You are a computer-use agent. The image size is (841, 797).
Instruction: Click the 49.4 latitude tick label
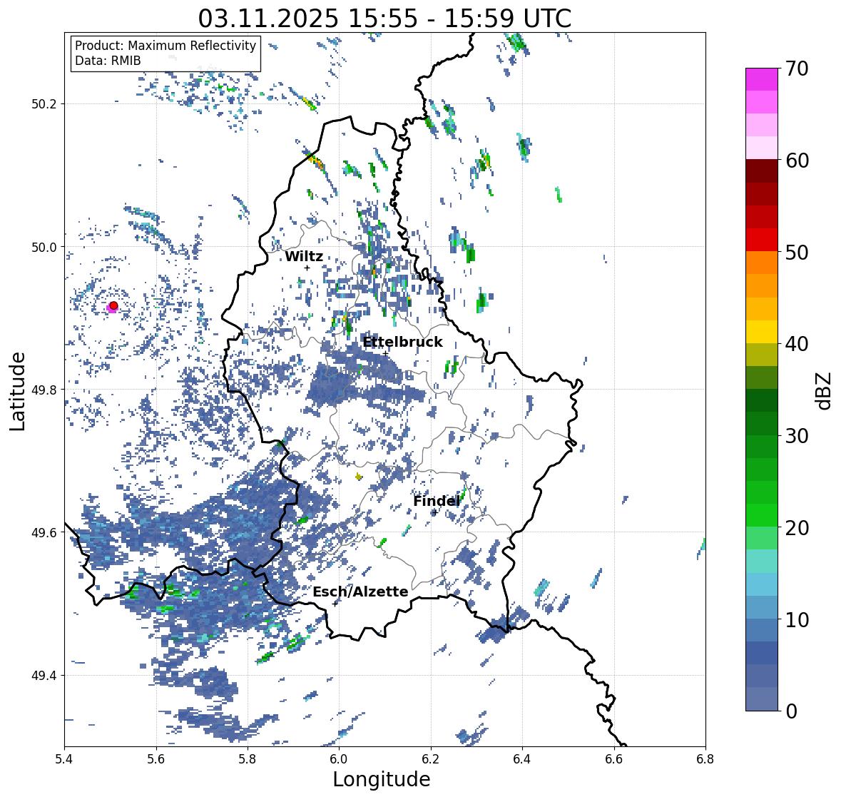coord(44,676)
